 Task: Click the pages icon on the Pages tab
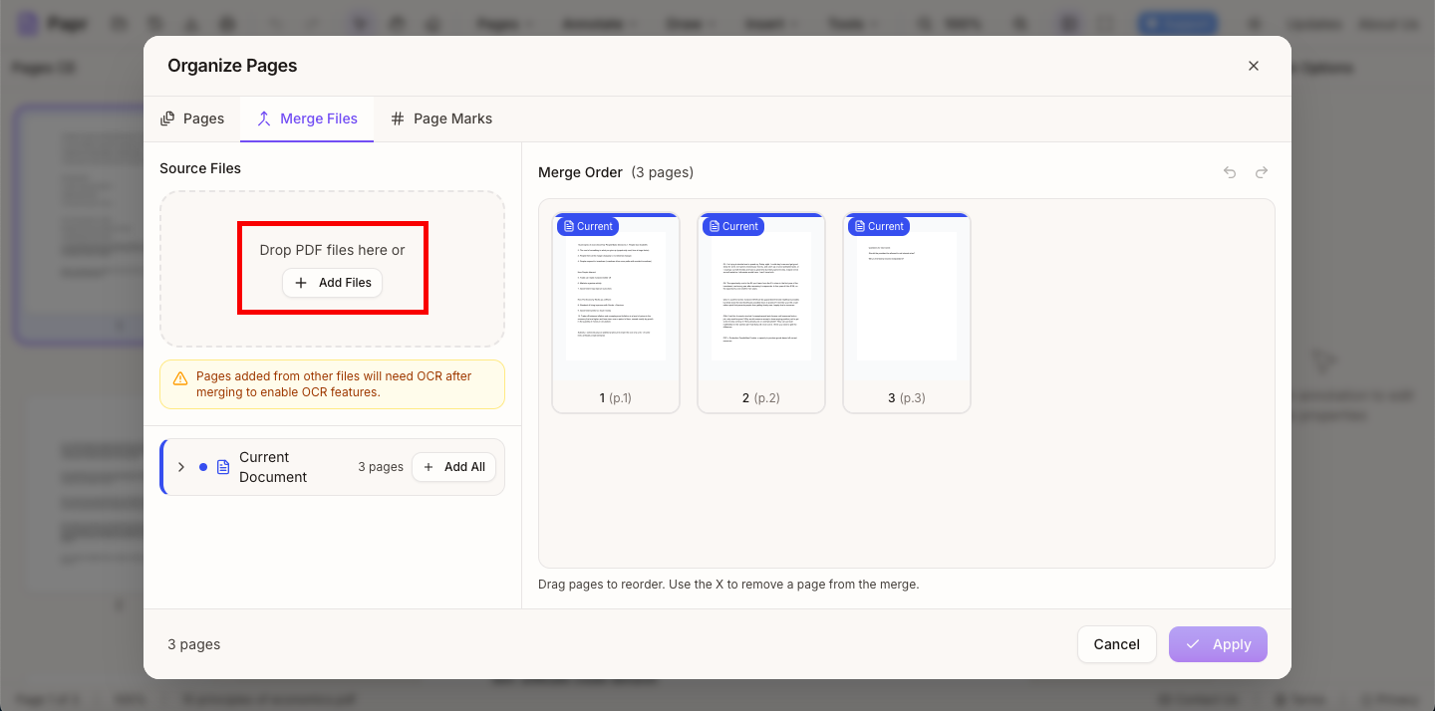pyautogui.click(x=167, y=118)
